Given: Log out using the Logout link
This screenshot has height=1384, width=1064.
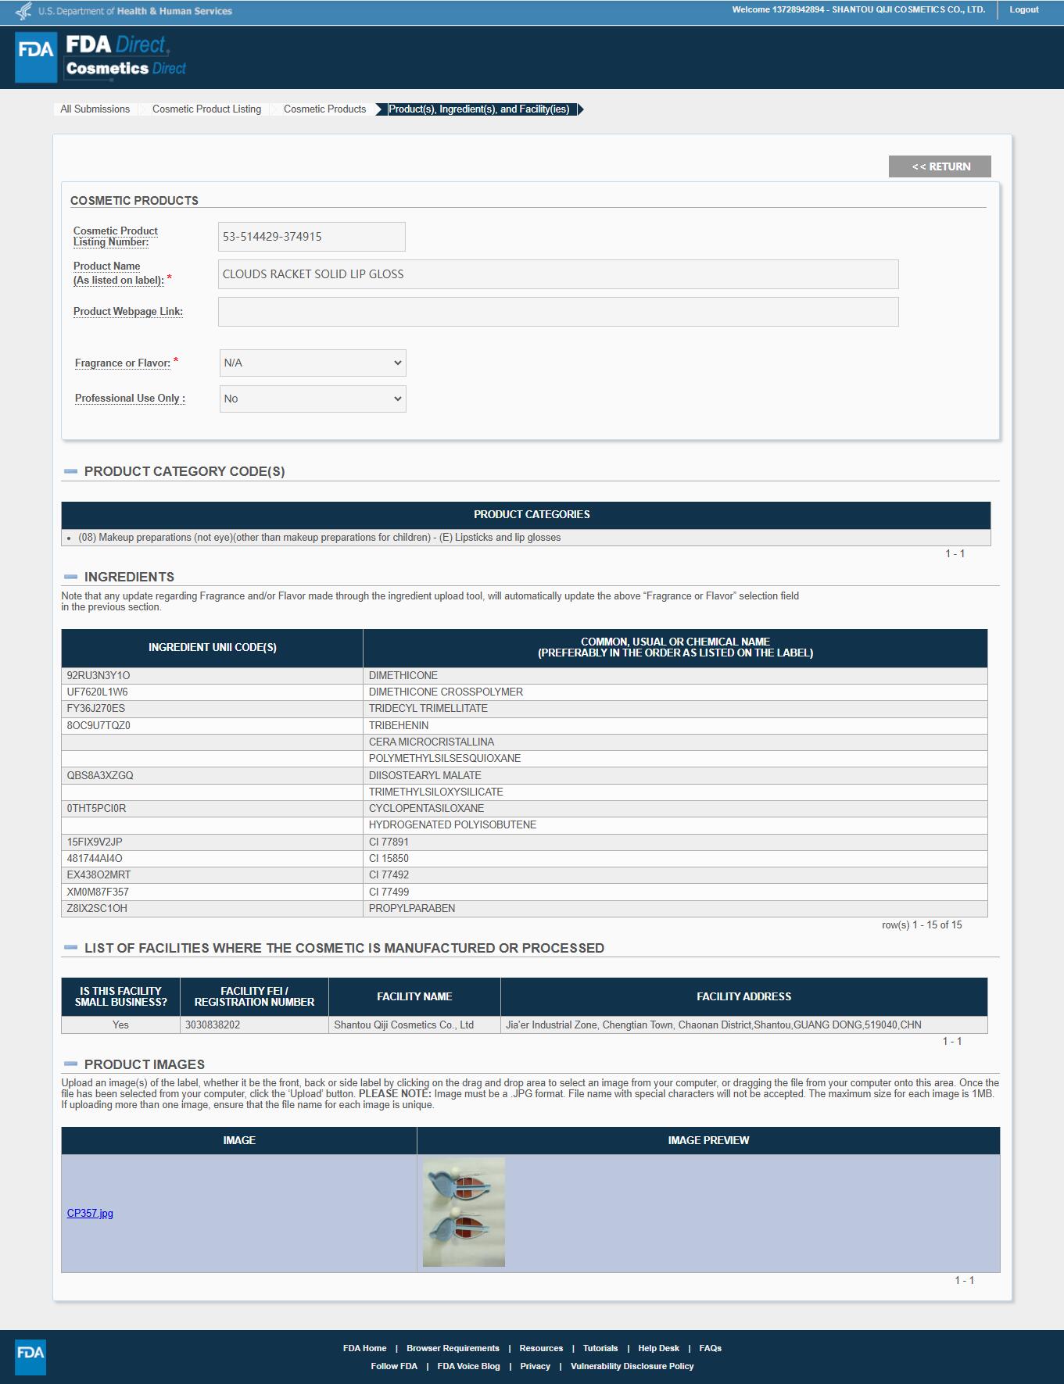Looking at the screenshot, I should click(x=1023, y=10).
